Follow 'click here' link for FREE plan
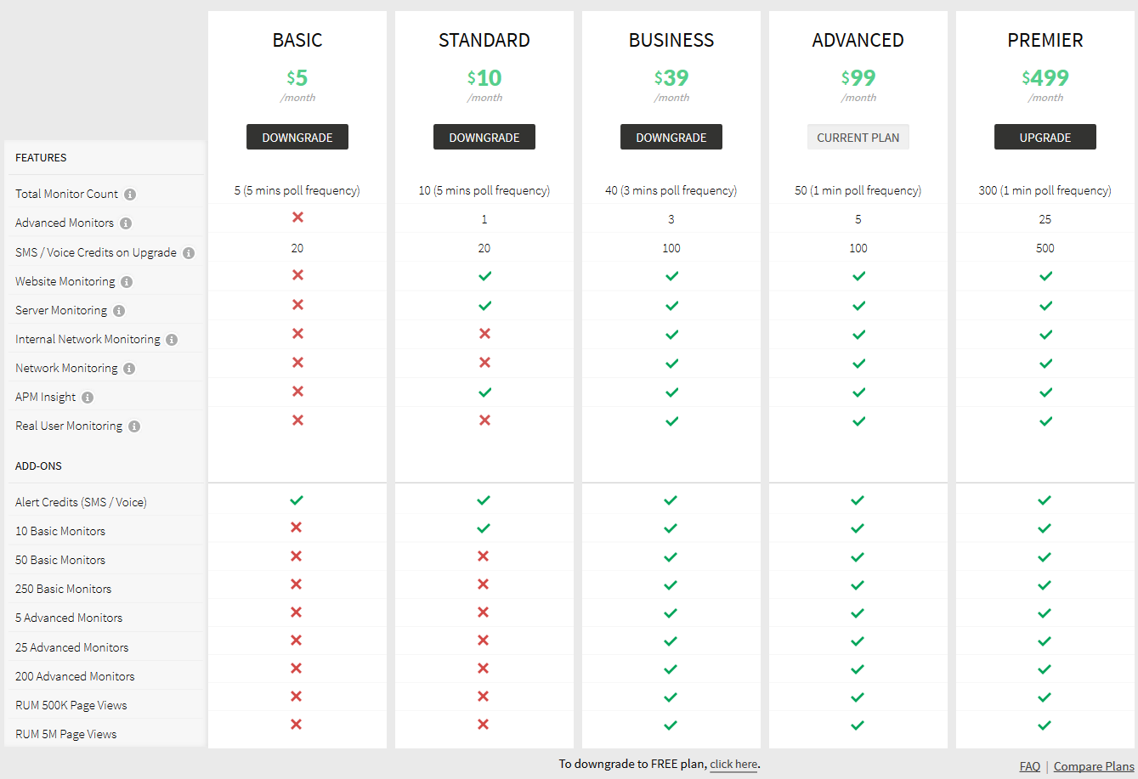The width and height of the screenshot is (1138, 779). coord(733,765)
